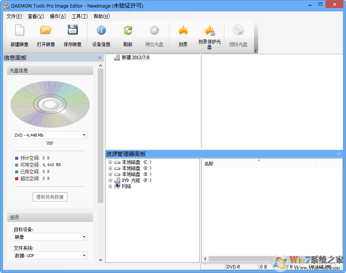Click the 提取现有数据 button
Screen dimensions: 346x273
(50, 197)
